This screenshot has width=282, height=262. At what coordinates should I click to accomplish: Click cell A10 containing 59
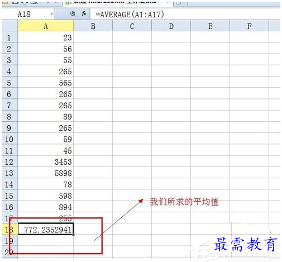pos(46,139)
